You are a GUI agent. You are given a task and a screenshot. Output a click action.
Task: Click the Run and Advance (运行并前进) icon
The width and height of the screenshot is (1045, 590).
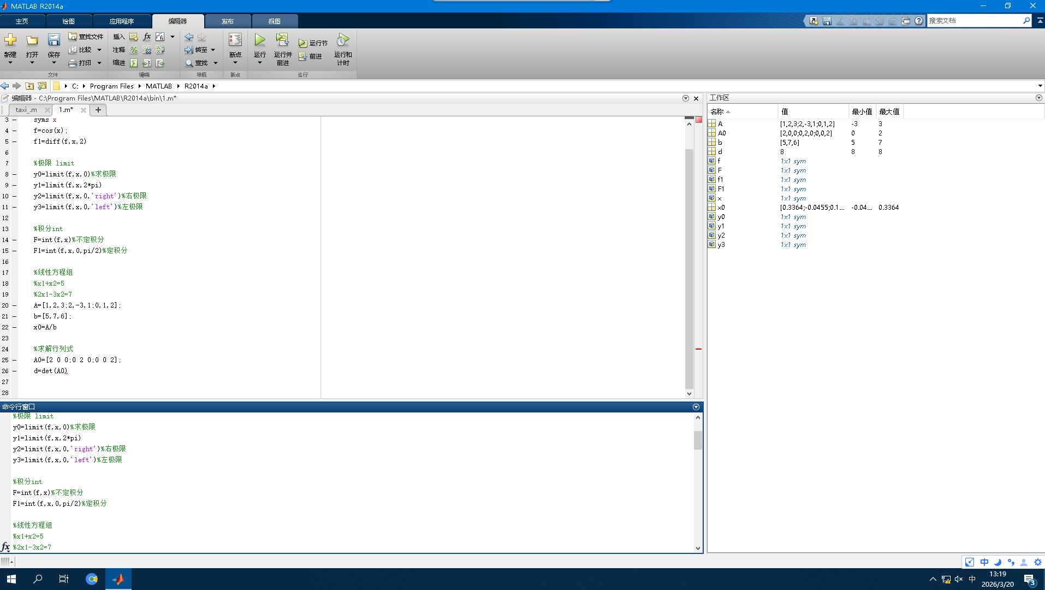pos(282,40)
